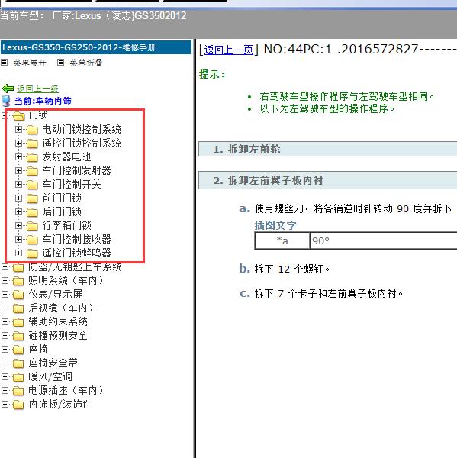The width and height of the screenshot is (457, 458).
Task: Expand the 座椅 node
Action: tap(5, 349)
